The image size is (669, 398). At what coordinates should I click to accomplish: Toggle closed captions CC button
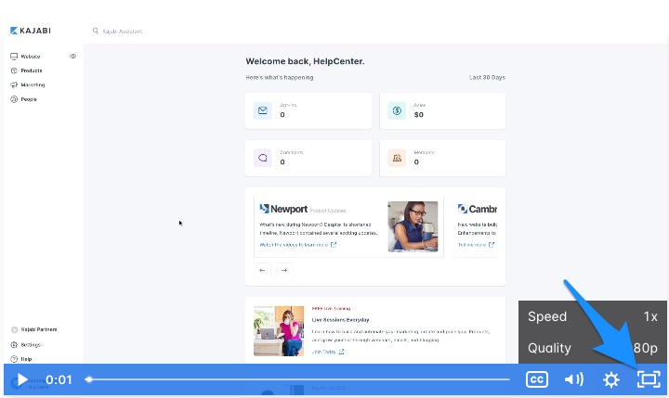pos(537,379)
